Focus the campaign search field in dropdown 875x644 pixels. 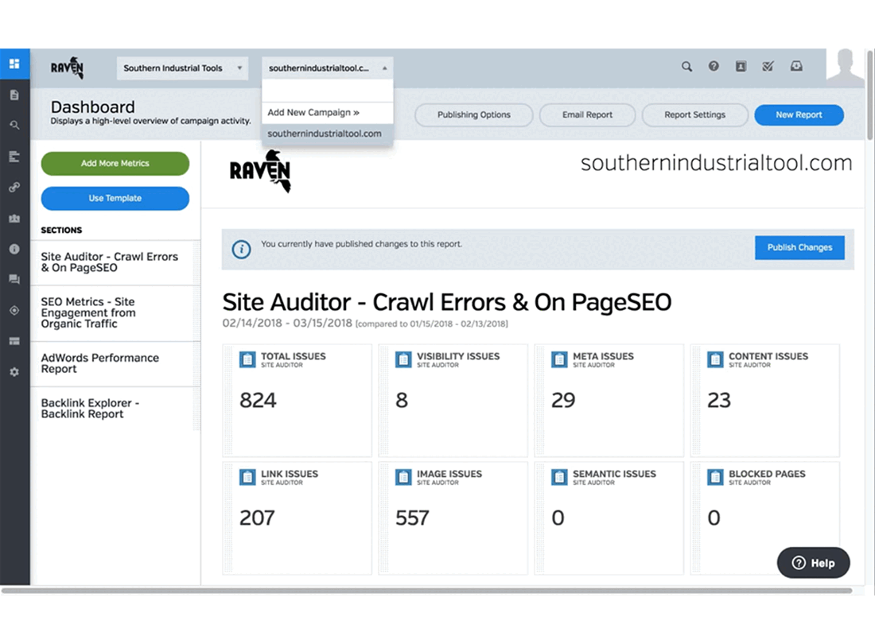[x=328, y=91]
